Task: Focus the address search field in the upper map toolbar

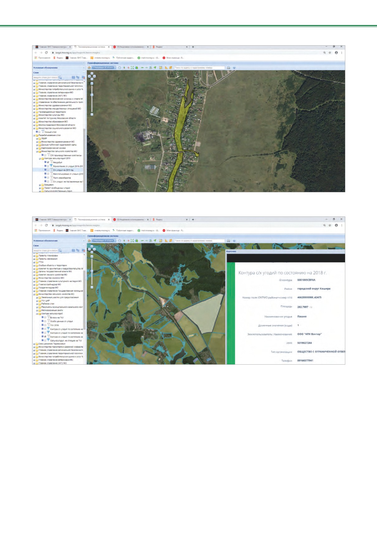Action: coord(199,68)
